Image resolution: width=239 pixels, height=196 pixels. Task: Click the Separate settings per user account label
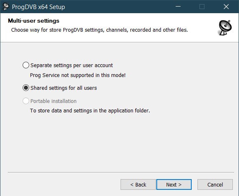[x=72, y=65]
